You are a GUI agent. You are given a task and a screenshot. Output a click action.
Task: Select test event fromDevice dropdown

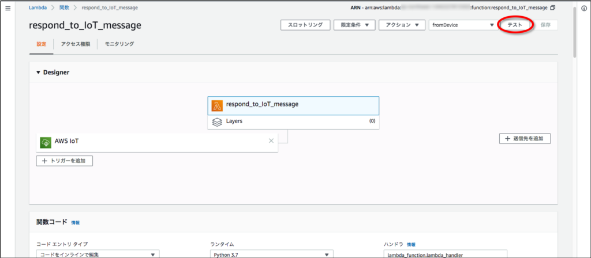tap(463, 25)
